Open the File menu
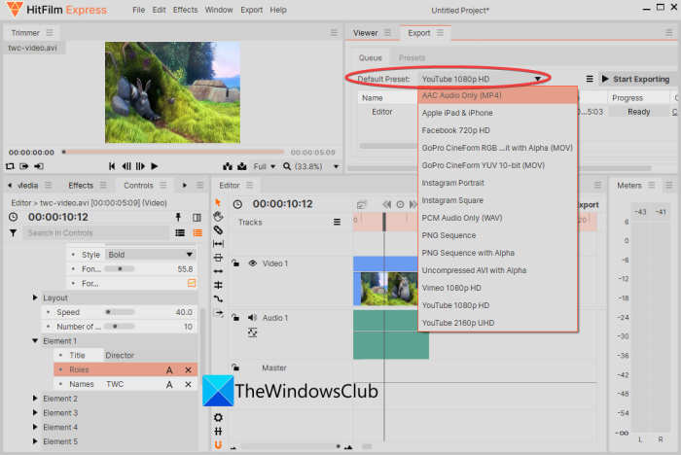Image resolution: width=681 pixels, height=455 pixels. click(x=138, y=10)
